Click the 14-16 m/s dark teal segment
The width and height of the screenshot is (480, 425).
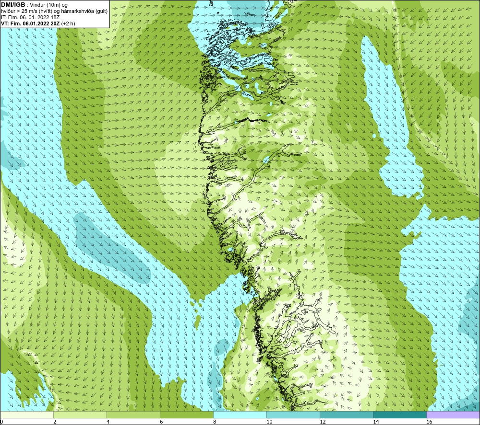coord(400,414)
